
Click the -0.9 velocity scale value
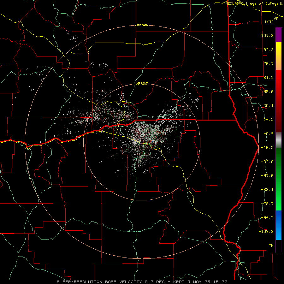pyautogui.click(x=269, y=134)
